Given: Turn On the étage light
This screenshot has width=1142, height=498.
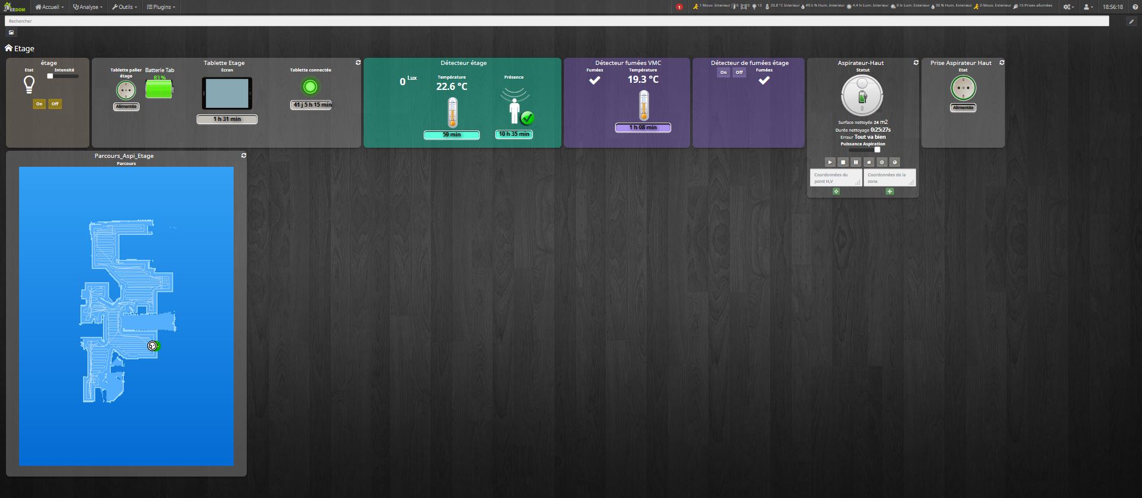Looking at the screenshot, I should (39, 104).
